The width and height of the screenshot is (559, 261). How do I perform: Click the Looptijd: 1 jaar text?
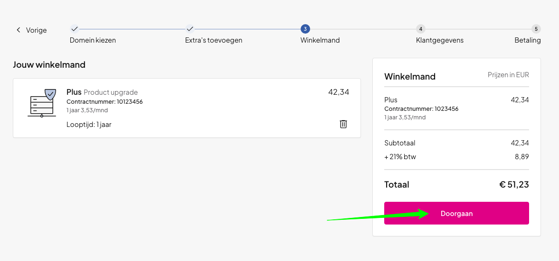tap(89, 125)
